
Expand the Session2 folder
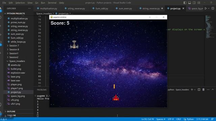coord(14,57)
